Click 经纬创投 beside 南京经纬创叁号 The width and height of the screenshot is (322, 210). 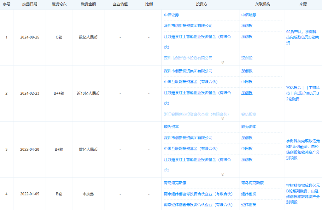click(x=249, y=194)
